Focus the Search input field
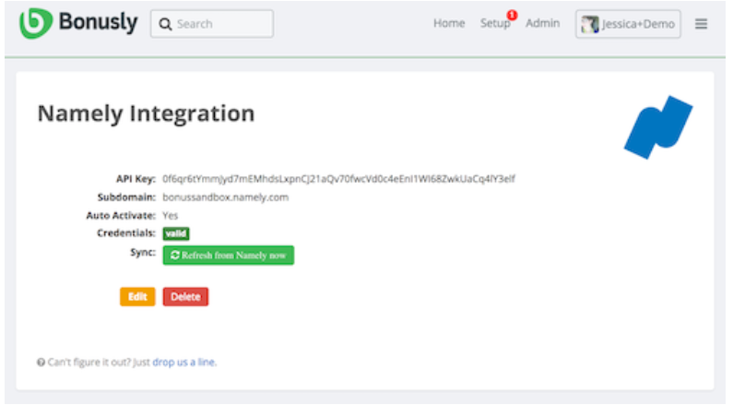Image resolution: width=733 pixels, height=405 pixels. pyautogui.click(x=212, y=24)
